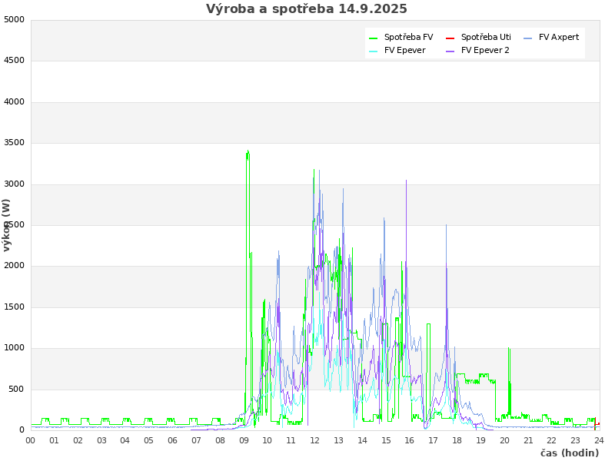Click the blue FV Axpert legend line swatch
Image resolution: width=615 pixels, height=461 pixels.
(x=528, y=38)
